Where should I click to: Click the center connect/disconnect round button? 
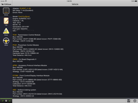tap(6, 101)
